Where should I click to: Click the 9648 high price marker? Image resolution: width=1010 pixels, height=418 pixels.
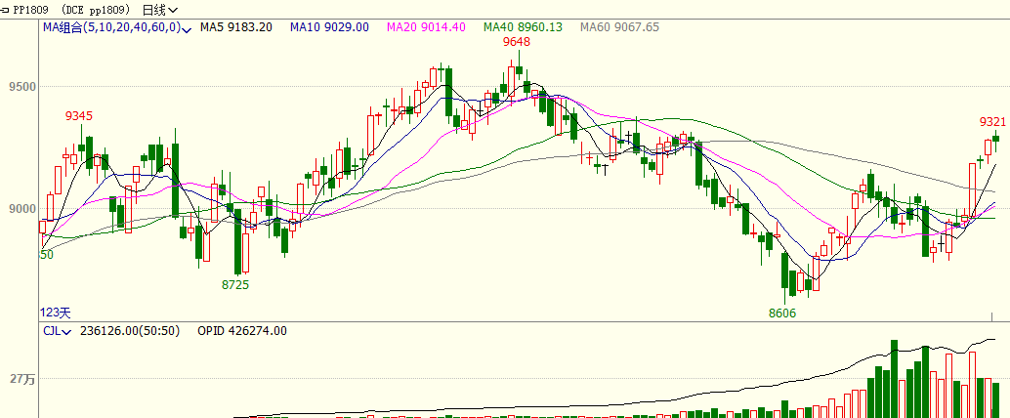pos(517,43)
